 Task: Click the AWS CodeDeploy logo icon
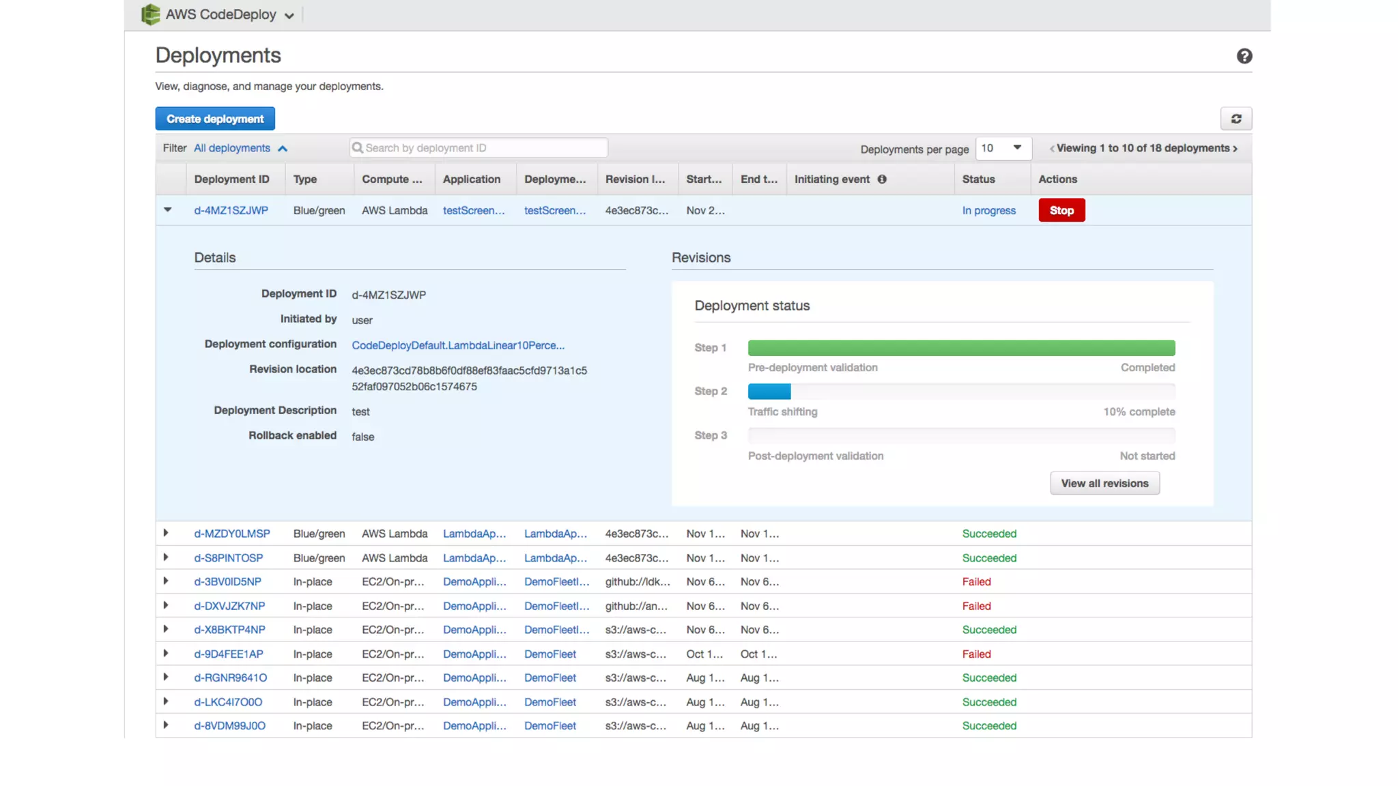(150, 14)
